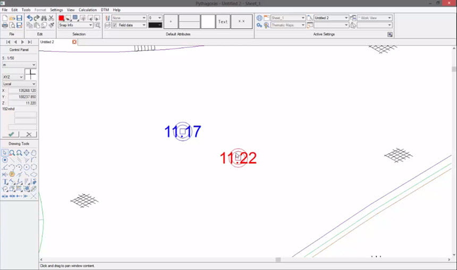Screen dimensions: 457x270
Task: Click the binoculars find icon
Action: pyautogui.click(x=44, y=18)
